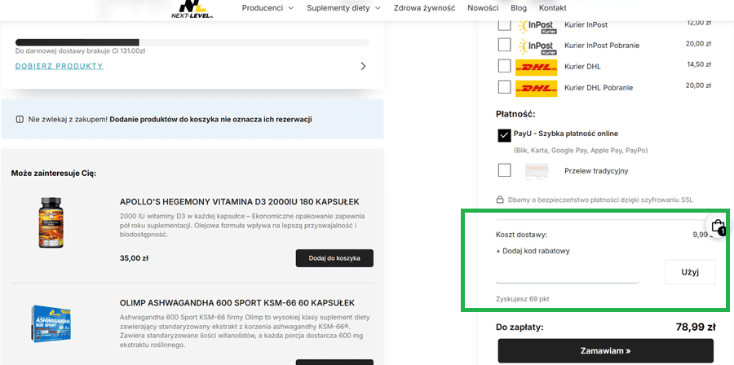Open the Kontakt page
Image resolution: width=734 pixels, height=365 pixels.
point(552,8)
